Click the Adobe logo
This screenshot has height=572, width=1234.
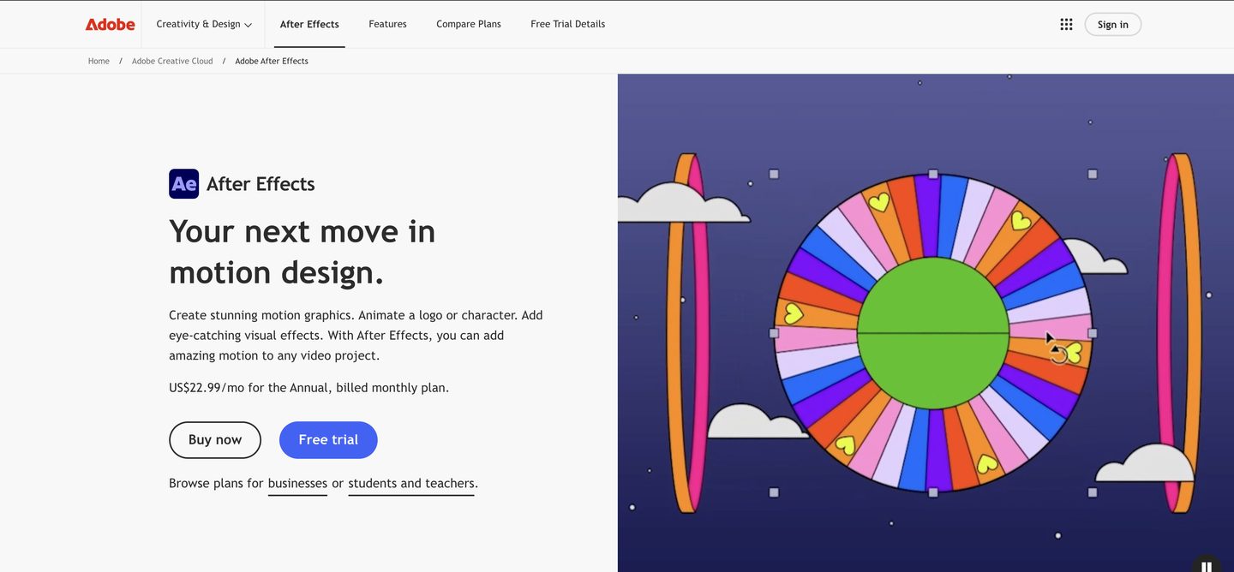[x=110, y=24]
